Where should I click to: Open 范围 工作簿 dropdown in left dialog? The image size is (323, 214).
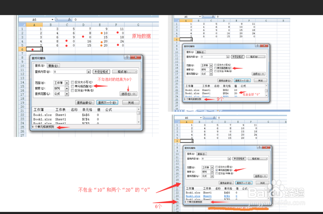(x=67, y=83)
